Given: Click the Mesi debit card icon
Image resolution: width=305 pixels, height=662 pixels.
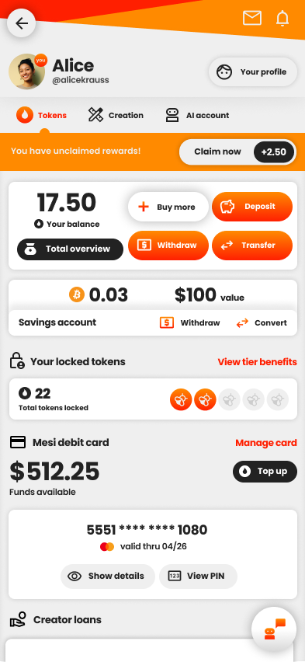Looking at the screenshot, I should click(x=18, y=442).
